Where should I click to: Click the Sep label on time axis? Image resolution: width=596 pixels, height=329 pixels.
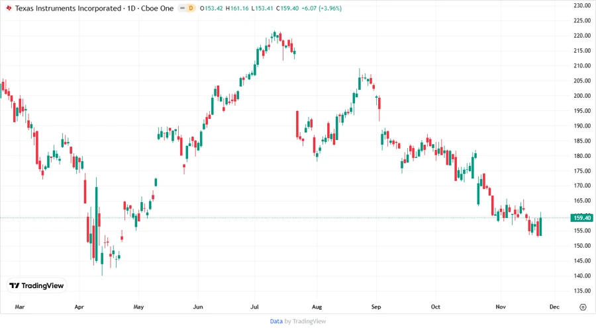click(x=376, y=307)
